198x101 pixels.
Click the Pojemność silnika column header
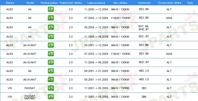[71, 3]
